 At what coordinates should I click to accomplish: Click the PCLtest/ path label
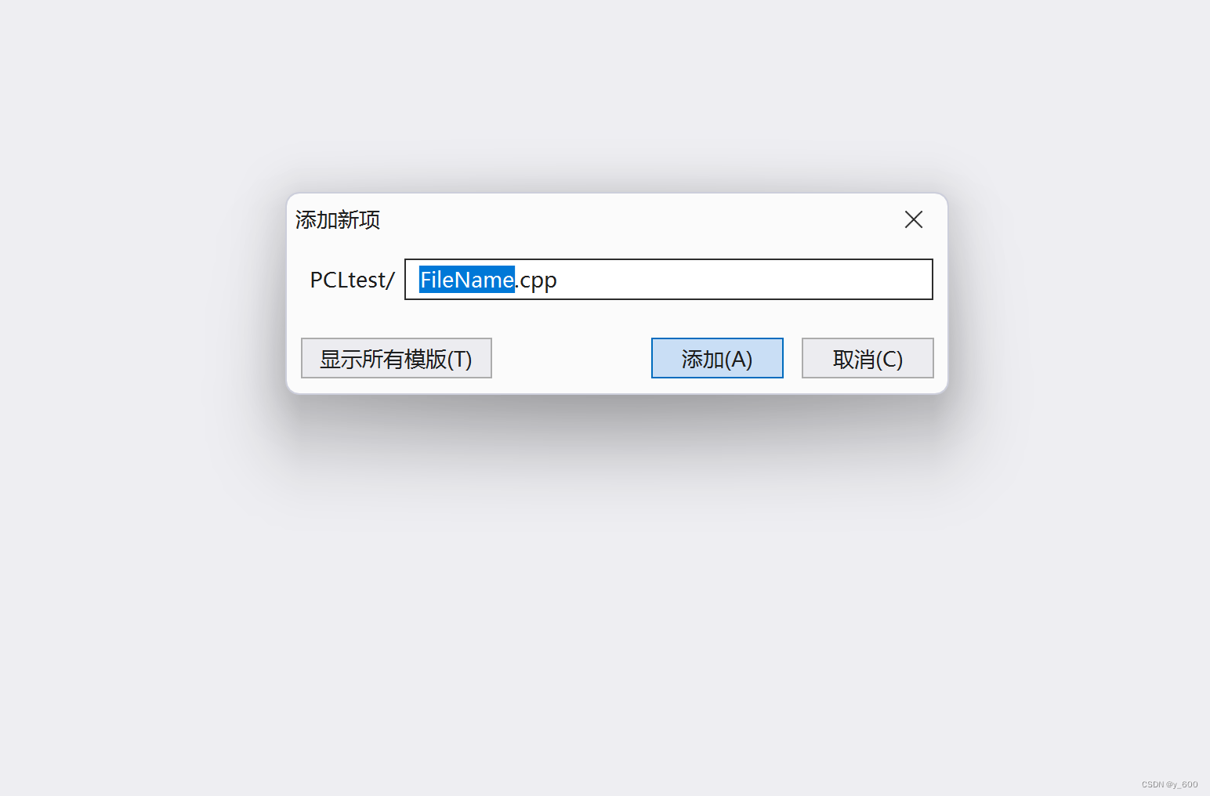pos(352,280)
